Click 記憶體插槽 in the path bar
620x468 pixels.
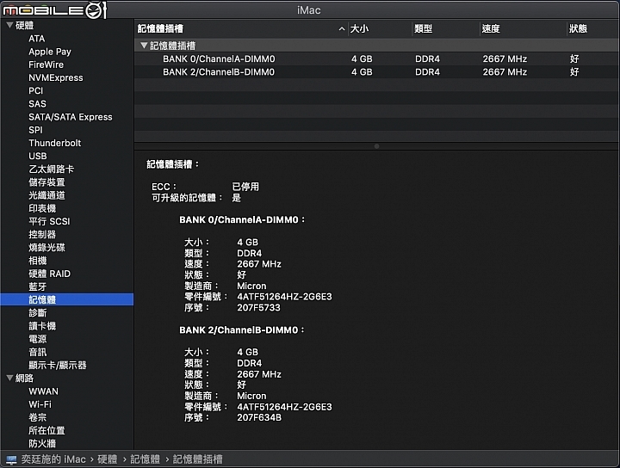pos(198,459)
